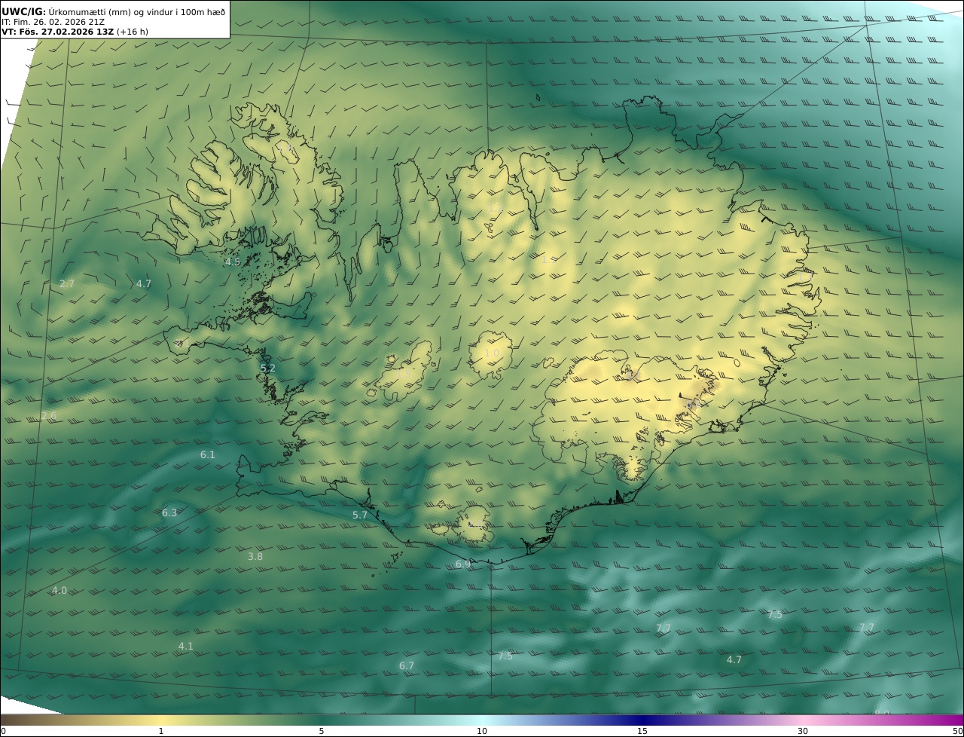Select the 5.7 value near the coast
The image size is (964, 737).
[x=360, y=515]
